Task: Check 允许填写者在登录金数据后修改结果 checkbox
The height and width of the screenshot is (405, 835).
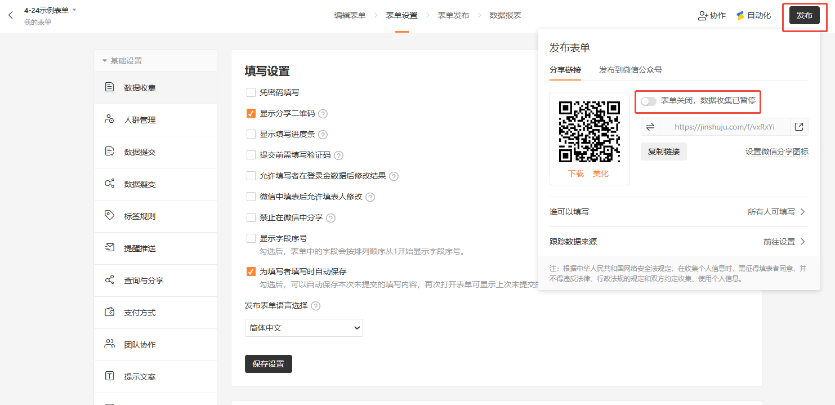Action: tap(251, 176)
